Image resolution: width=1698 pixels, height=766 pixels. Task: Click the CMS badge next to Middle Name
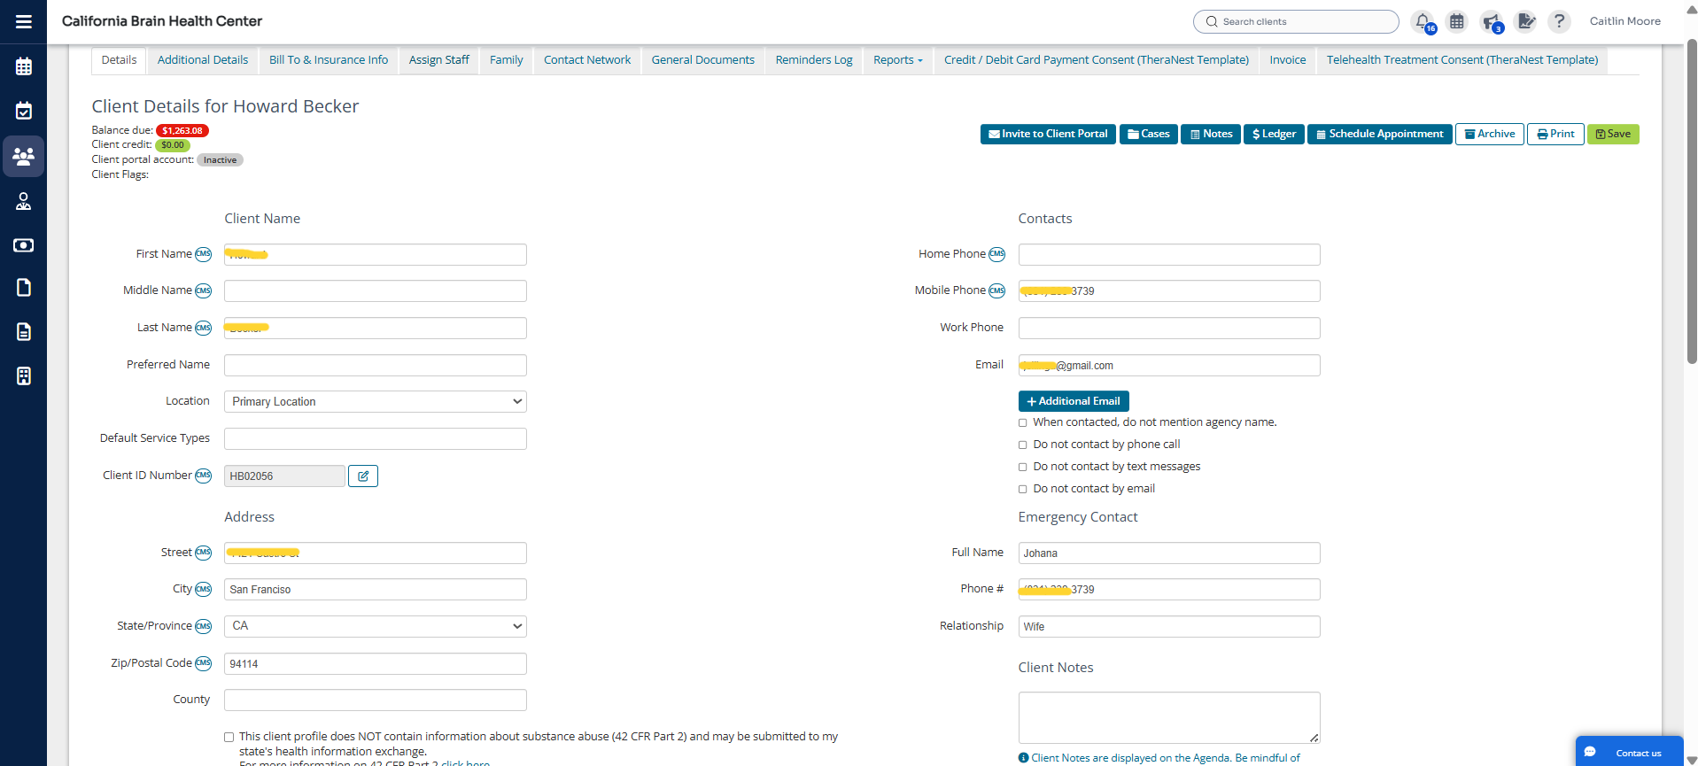[x=204, y=290]
